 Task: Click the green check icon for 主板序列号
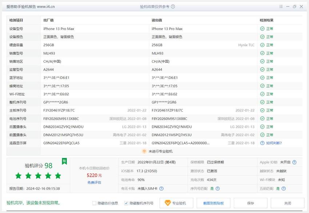(262, 110)
